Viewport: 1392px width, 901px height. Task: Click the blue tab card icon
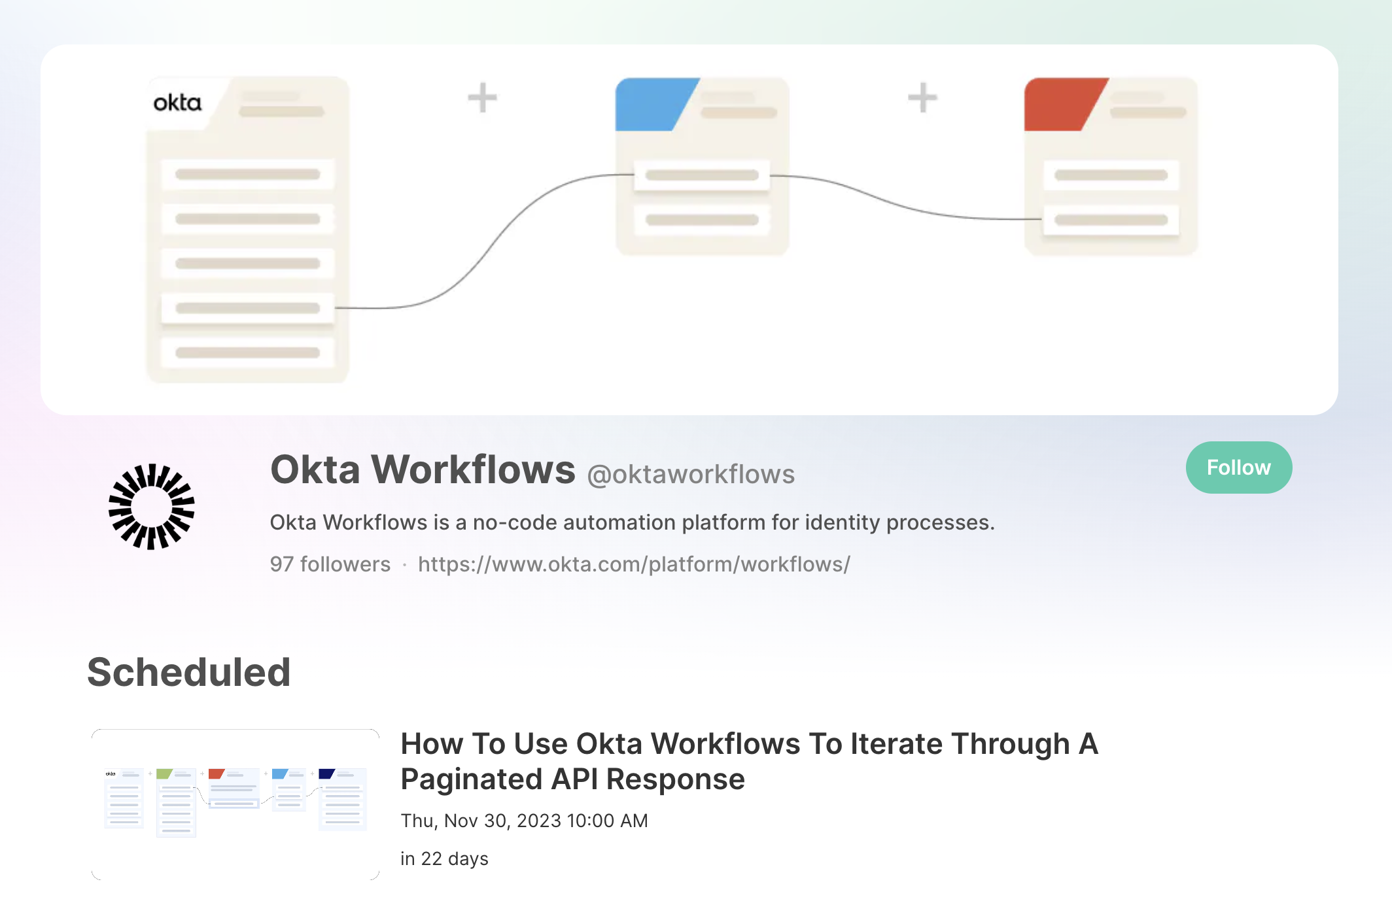[656, 105]
